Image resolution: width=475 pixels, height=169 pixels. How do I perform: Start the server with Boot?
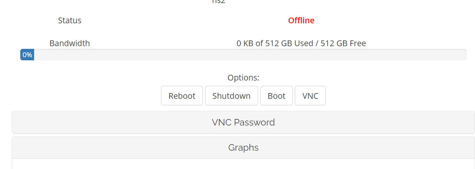[276, 96]
